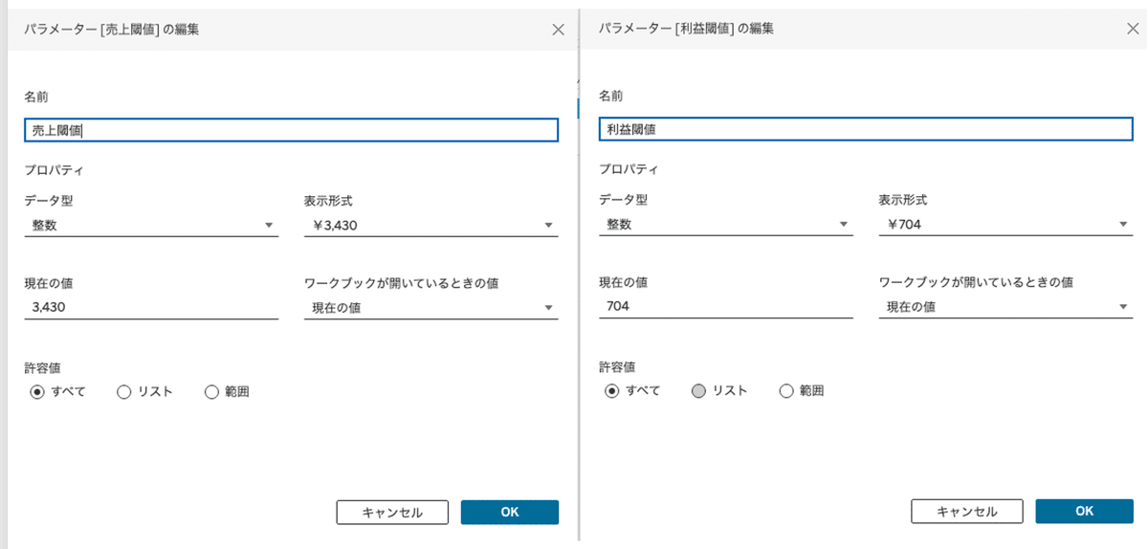Open 表示形式 dropdown showing ¥704
Image resolution: width=1148 pixels, height=549 pixels.
(x=1005, y=225)
